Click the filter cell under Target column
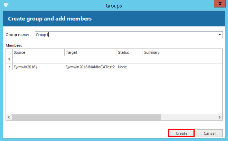The height and width of the screenshot is (141, 228). click(x=90, y=60)
